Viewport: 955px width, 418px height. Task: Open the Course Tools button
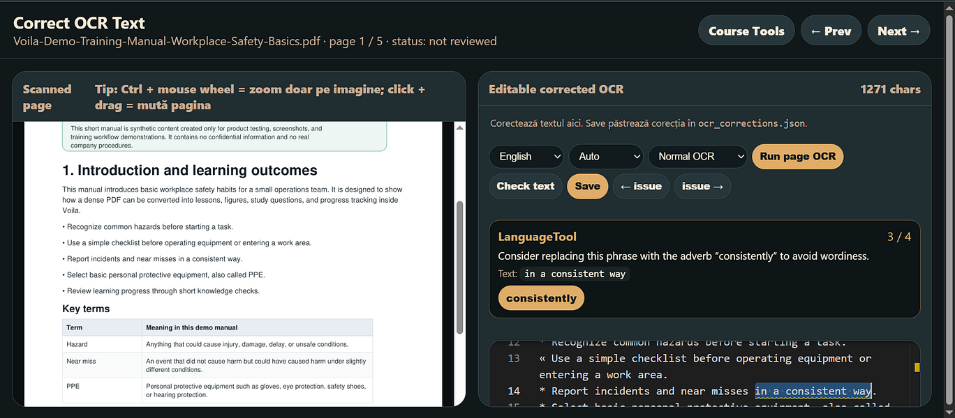(x=746, y=31)
